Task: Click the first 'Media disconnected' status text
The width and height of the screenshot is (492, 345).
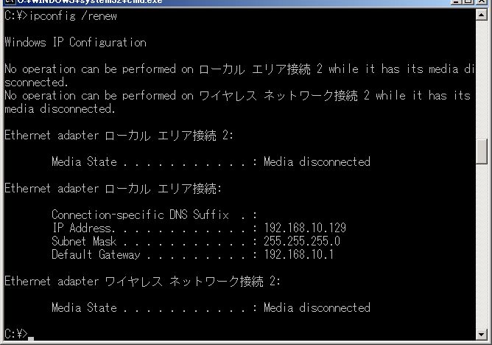Action: click(x=317, y=161)
